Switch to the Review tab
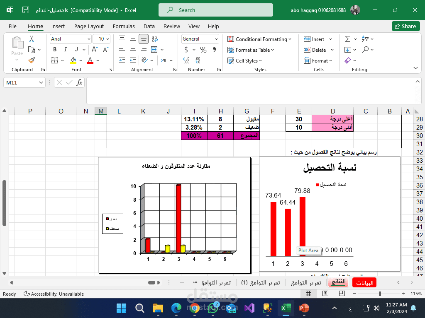 (171, 26)
